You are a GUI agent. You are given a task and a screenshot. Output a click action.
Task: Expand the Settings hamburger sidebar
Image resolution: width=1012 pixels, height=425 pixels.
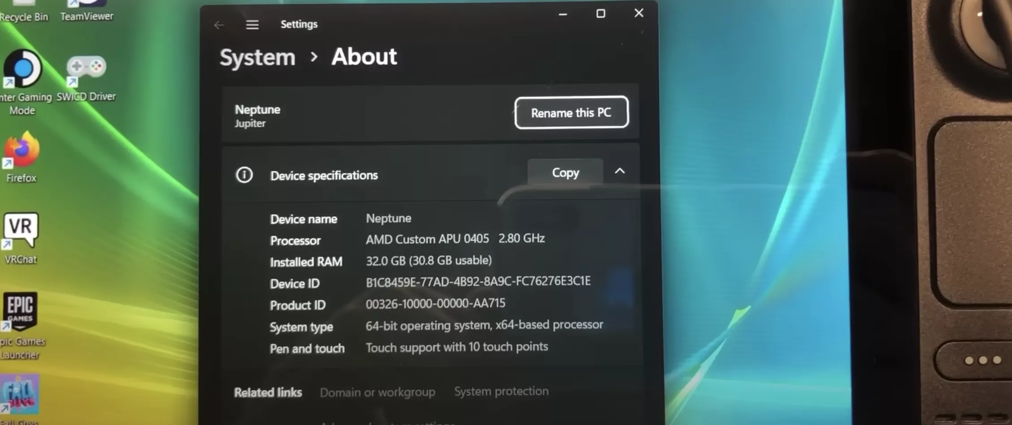point(252,25)
